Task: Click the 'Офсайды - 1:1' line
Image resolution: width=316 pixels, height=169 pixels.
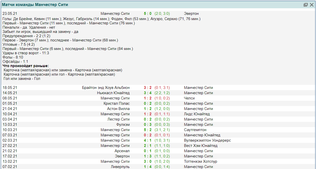Action: [15, 62]
